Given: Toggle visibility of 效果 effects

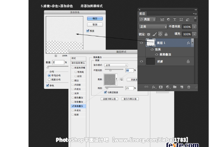Looking at the screenshot, I should coord(152,49).
